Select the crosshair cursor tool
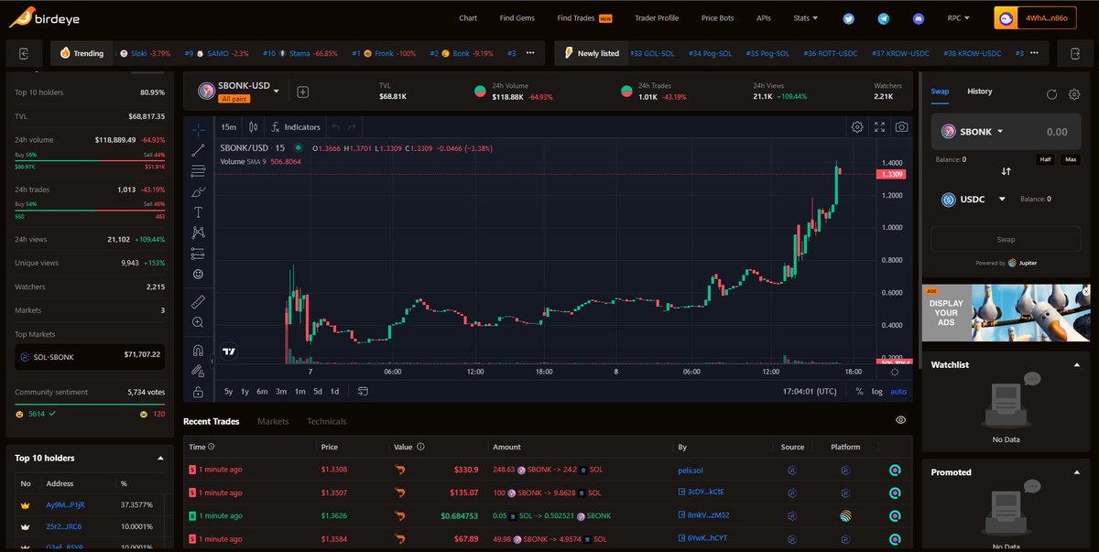This screenshot has width=1099, height=552. point(199,128)
